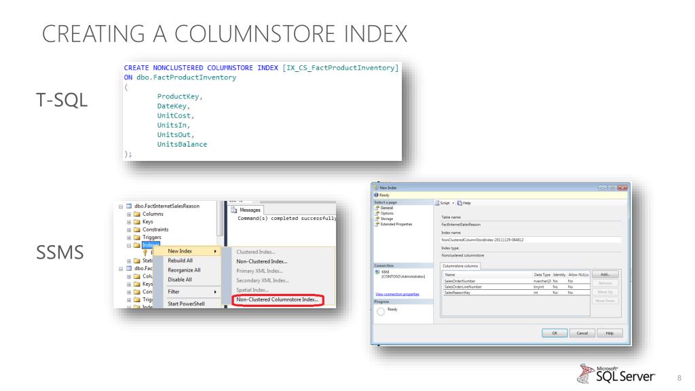Collapse the dbo.FactInternetSalesReason table node
Image resolution: width=695 pixels, height=391 pixels.
(x=121, y=206)
